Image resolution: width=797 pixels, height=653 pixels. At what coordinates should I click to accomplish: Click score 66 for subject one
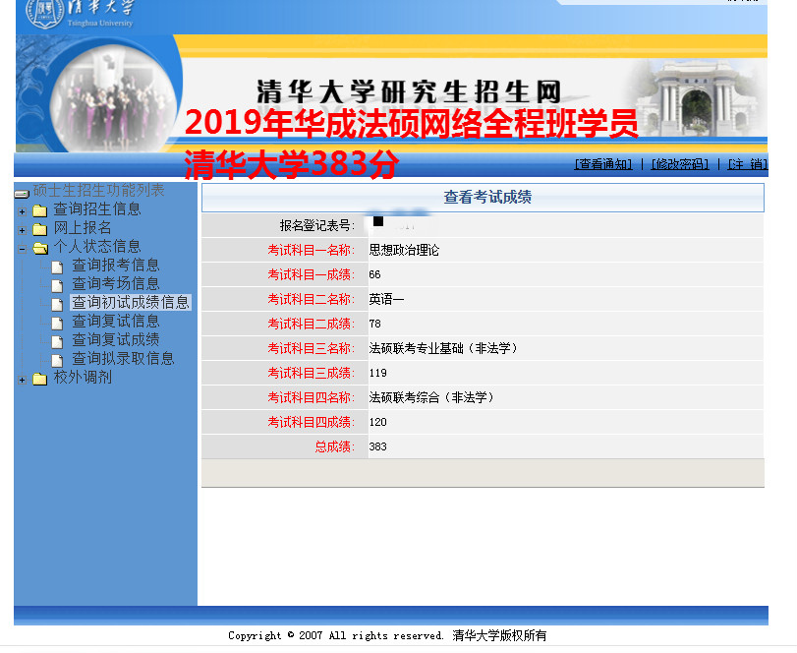(x=374, y=274)
